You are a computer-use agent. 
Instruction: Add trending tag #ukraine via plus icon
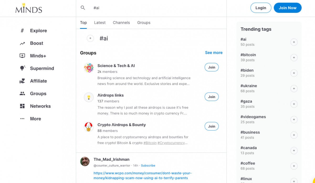(x=294, y=89)
